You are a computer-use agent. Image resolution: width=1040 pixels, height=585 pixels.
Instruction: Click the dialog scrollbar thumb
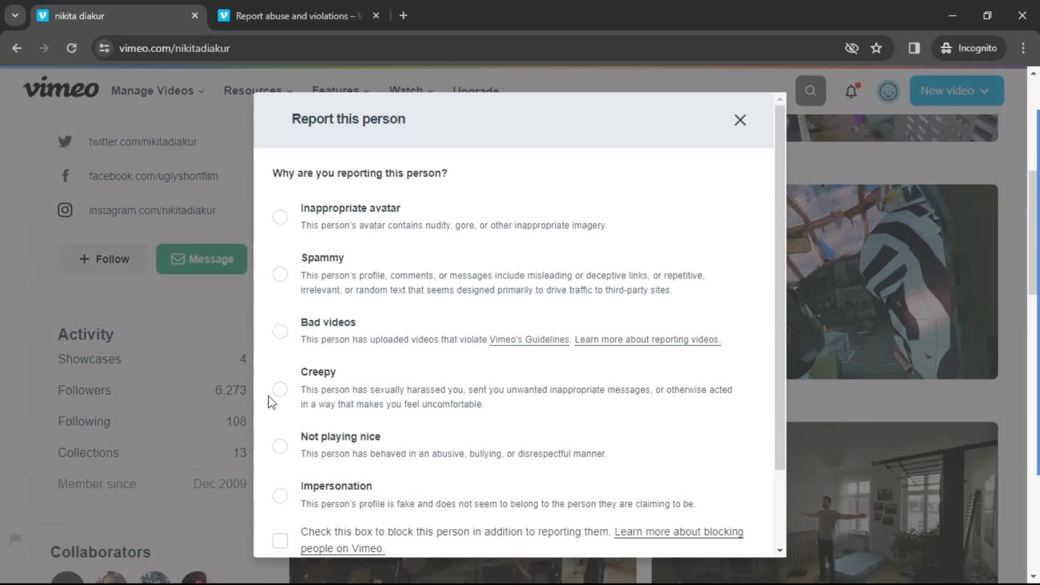pyautogui.click(x=780, y=287)
